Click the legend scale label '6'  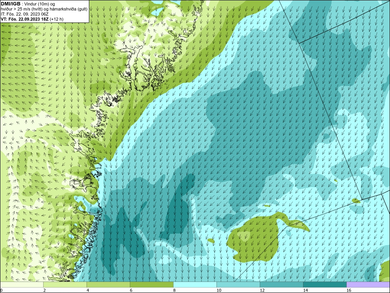click(x=131, y=290)
